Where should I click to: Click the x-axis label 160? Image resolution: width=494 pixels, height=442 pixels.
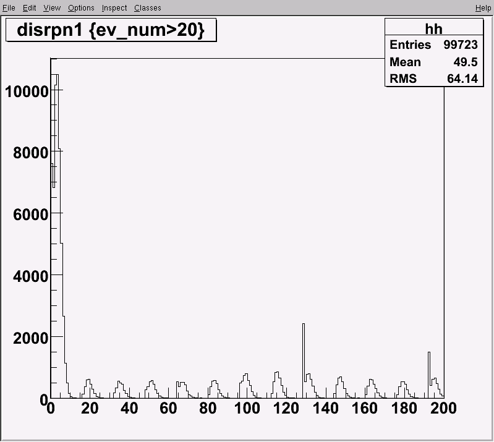click(365, 408)
